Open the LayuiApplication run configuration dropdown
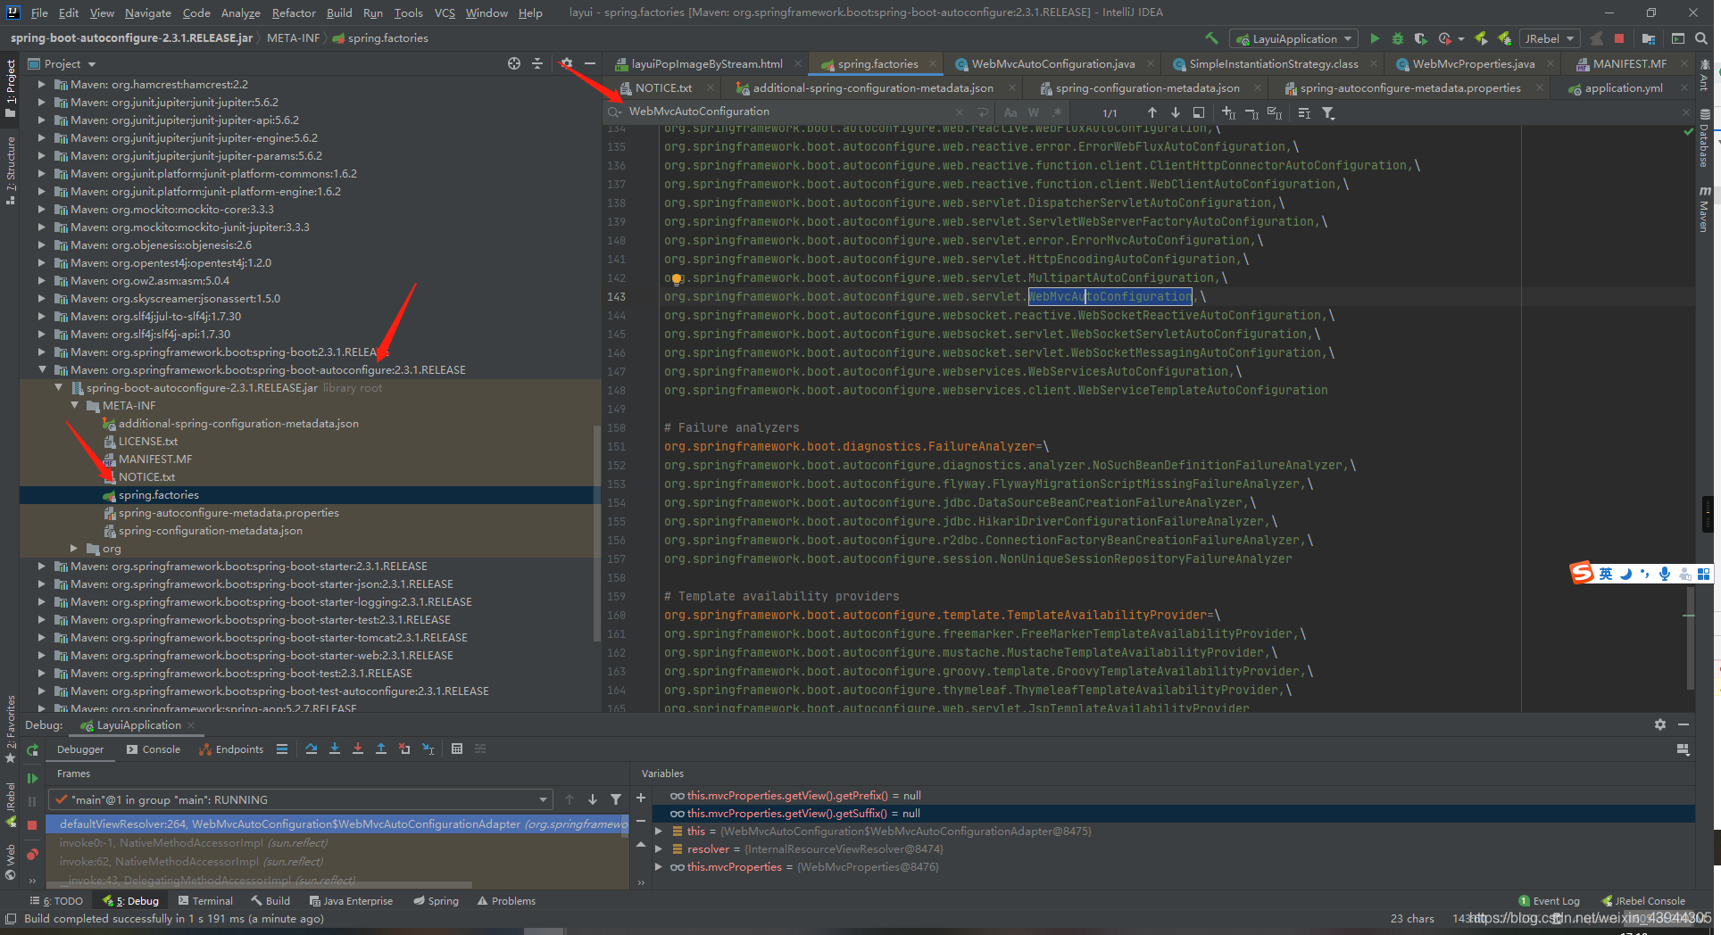1721x935 pixels. point(1293,38)
